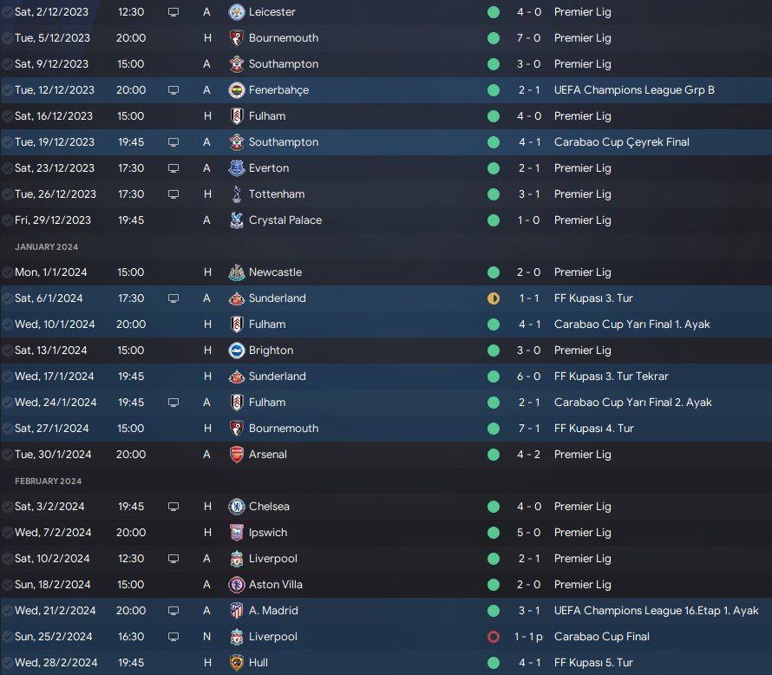
Task: Click the Fenerbahçe club badge
Action: (x=237, y=90)
